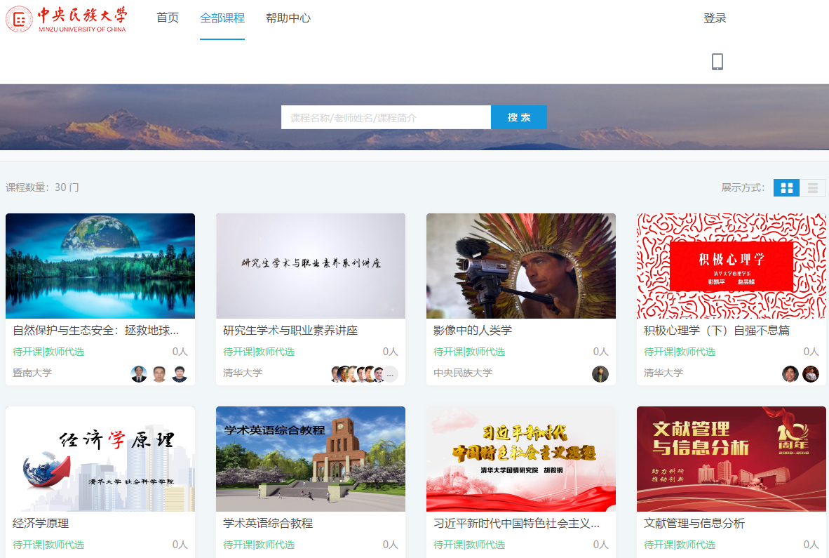Viewport: 829px width, 558px height.
Task: Switch to the 首页 tab
Action: point(167,18)
